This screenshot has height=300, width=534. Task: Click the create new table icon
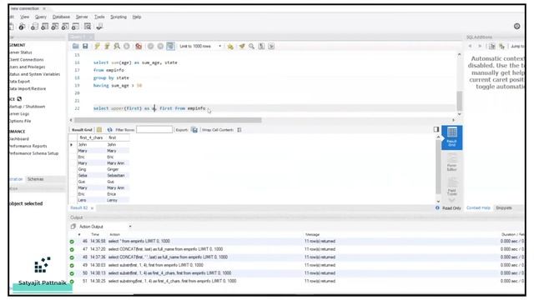(44, 27)
